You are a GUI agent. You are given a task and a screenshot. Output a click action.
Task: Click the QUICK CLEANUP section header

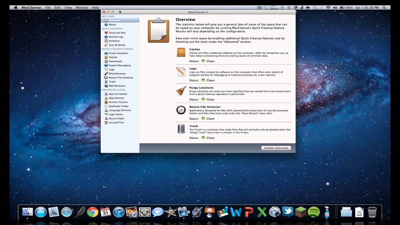pos(112,28)
